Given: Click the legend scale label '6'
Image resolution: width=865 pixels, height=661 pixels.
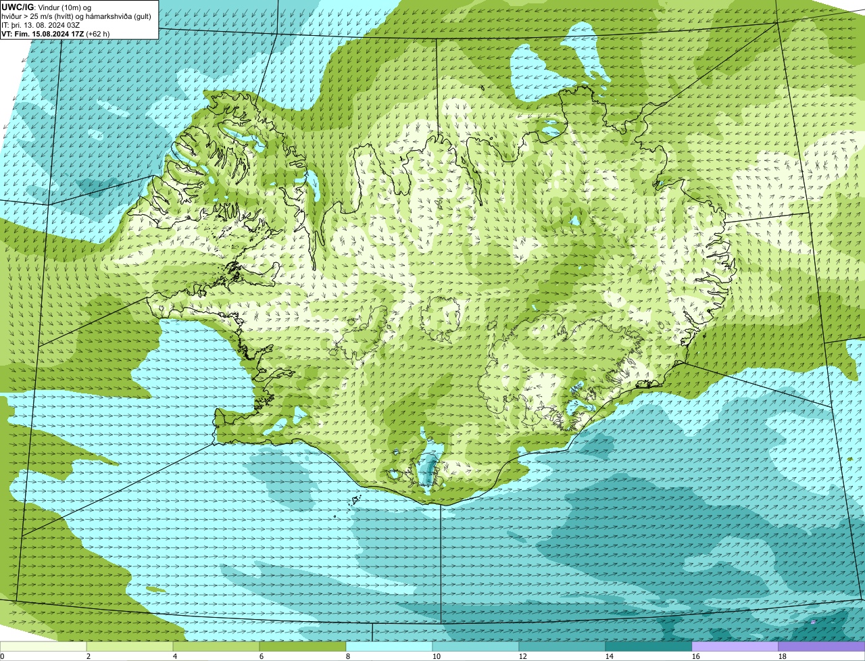Looking at the screenshot, I should click(x=262, y=656).
